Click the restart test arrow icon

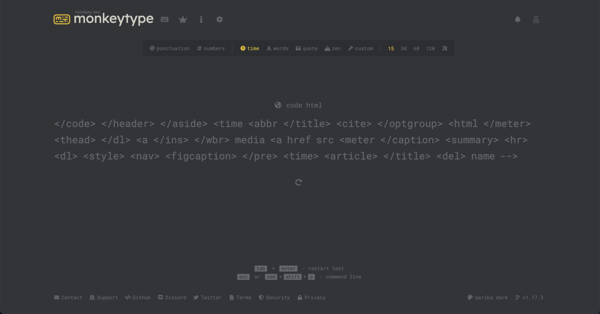pyautogui.click(x=298, y=182)
